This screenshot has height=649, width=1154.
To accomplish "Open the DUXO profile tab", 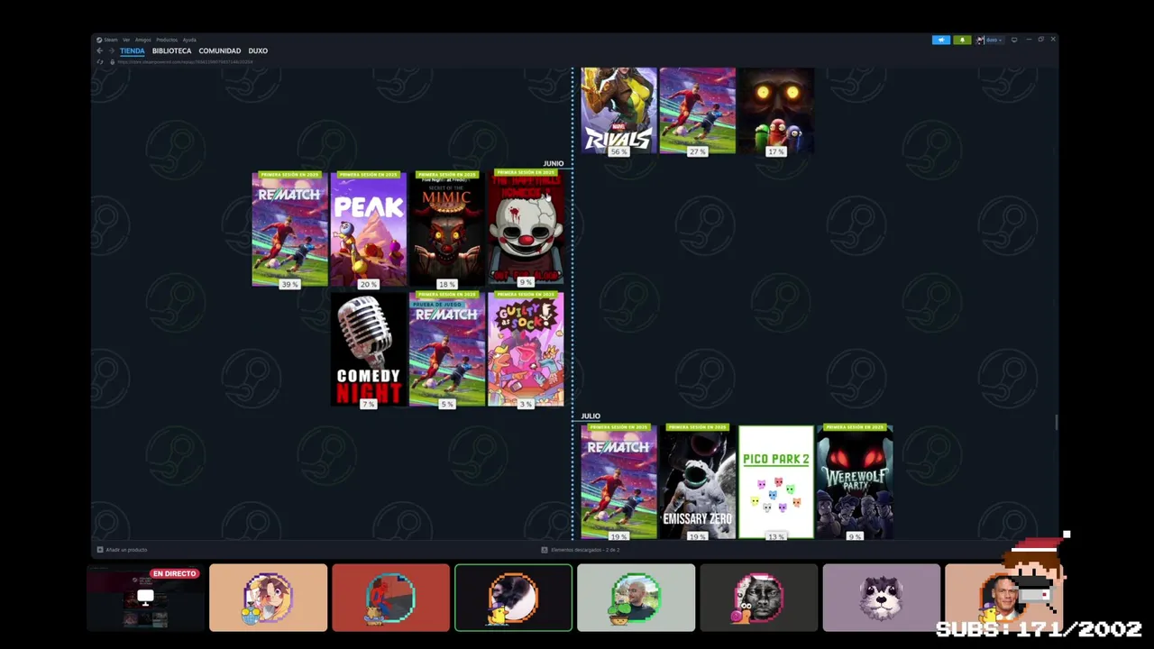I will pyautogui.click(x=258, y=50).
